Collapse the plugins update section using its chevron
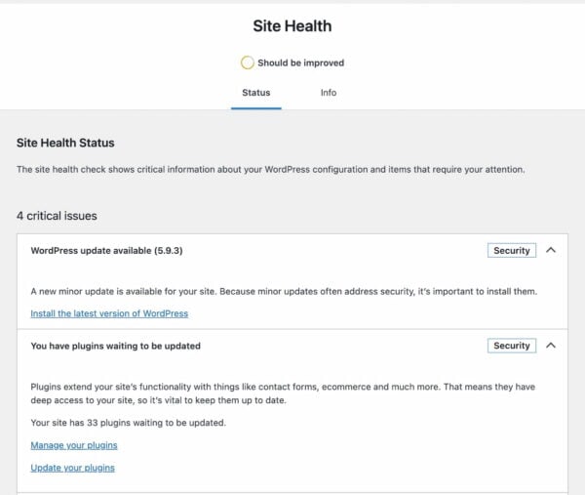This screenshot has width=585, height=495. pyautogui.click(x=551, y=346)
